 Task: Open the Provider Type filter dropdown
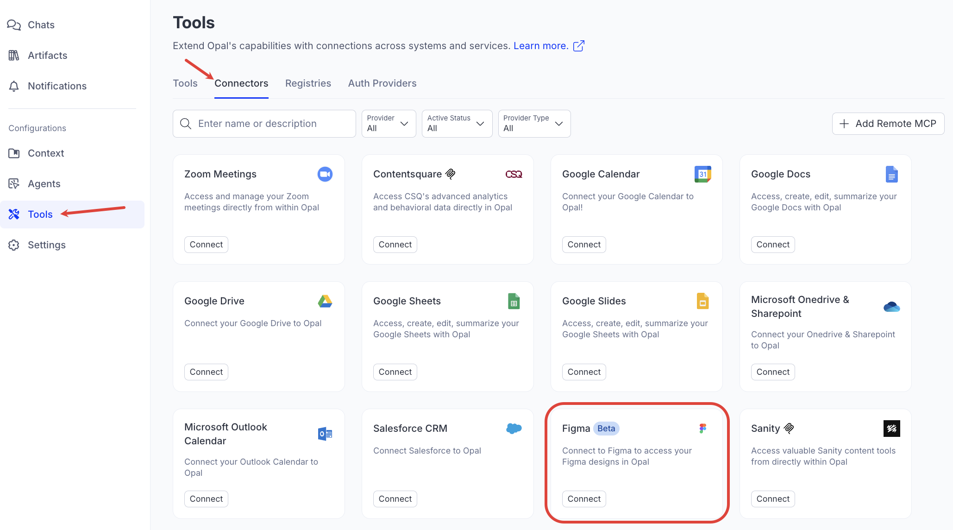[534, 124]
